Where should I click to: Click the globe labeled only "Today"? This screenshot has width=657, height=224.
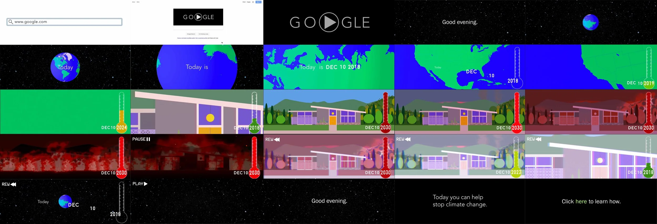65,67
